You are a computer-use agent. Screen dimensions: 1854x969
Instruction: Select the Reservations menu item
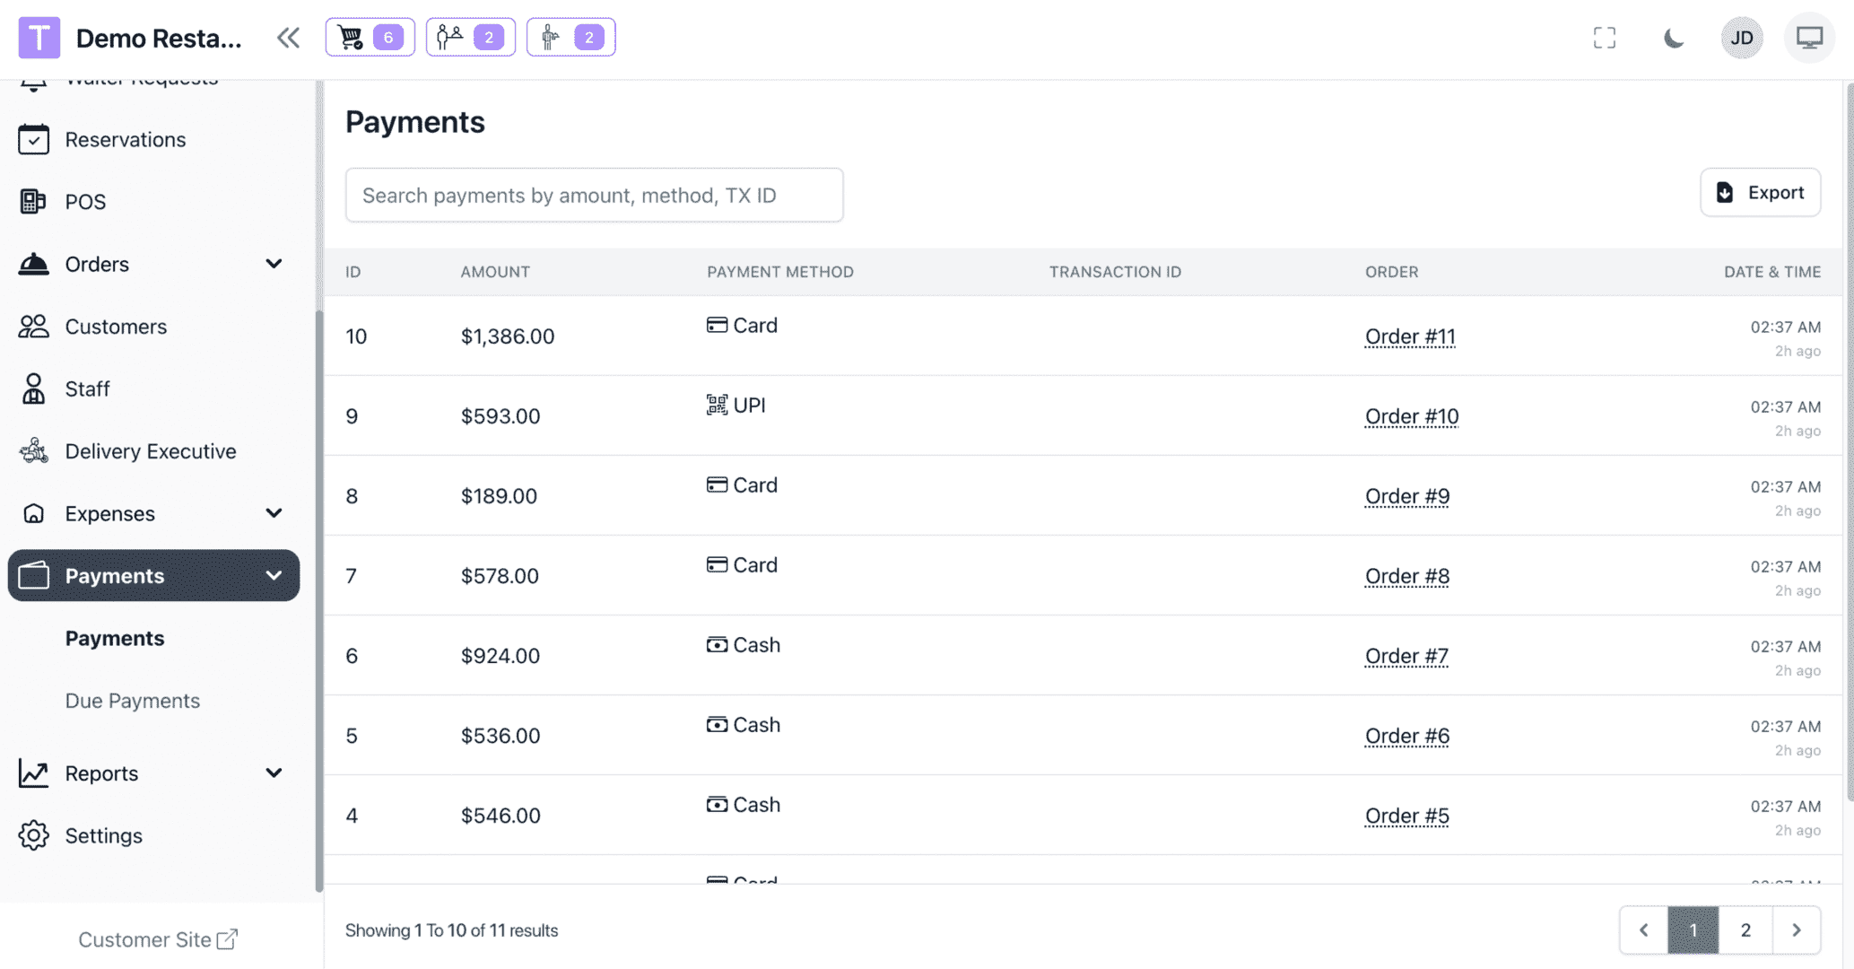(x=125, y=139)
